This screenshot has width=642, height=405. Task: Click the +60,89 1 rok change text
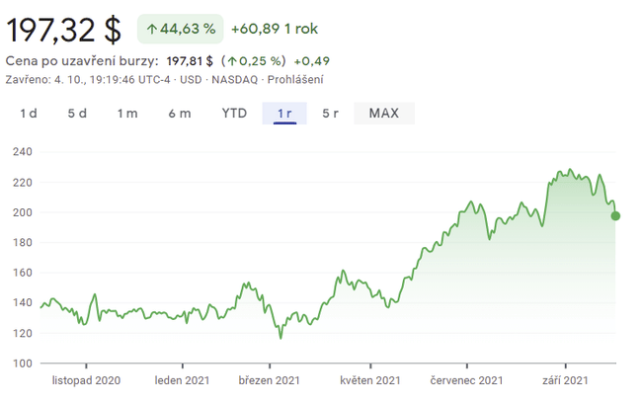tap(275, 29)
